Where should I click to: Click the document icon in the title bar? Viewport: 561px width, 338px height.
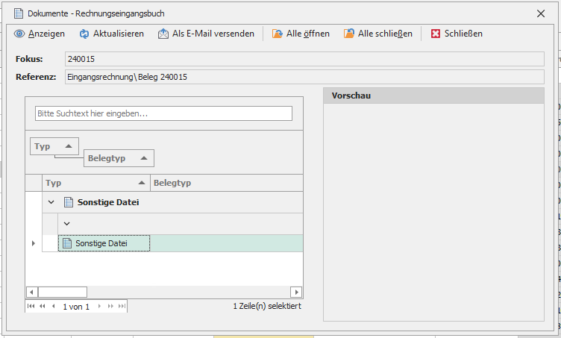[x=19, y=13]
